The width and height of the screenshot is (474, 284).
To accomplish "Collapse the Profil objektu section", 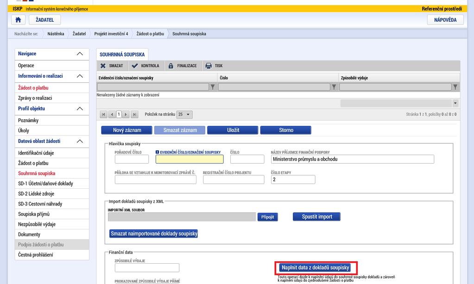I will point(80,109).
